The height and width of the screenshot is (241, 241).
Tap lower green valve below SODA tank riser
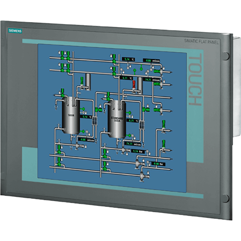pos(105,166)
